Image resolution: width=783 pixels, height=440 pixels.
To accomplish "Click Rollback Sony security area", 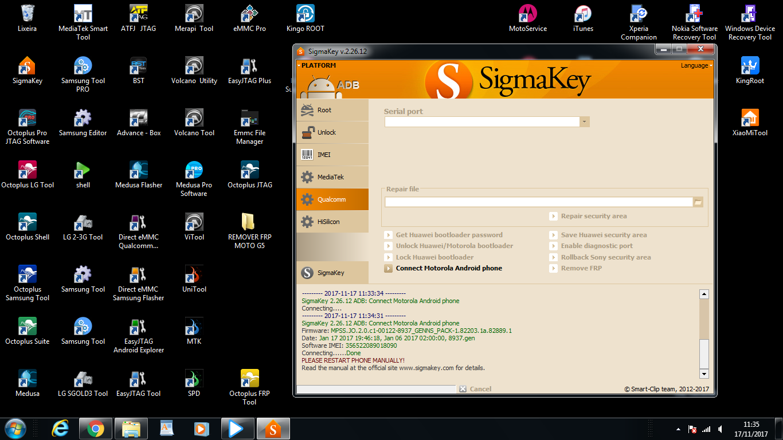I will point(600,257).
